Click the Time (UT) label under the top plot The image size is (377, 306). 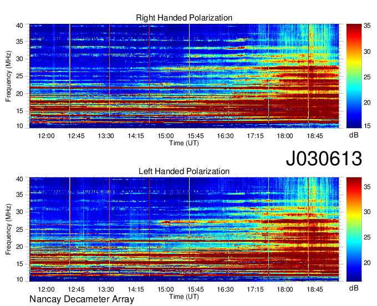coord(184,143)
